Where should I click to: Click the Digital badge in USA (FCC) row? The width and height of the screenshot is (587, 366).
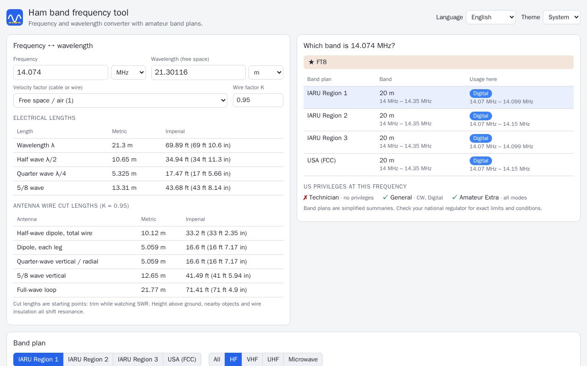click(481, 161)
